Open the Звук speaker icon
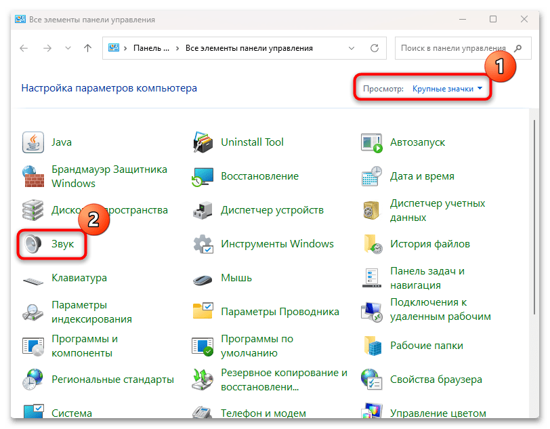The image size is (550, 429). [34, 244]
